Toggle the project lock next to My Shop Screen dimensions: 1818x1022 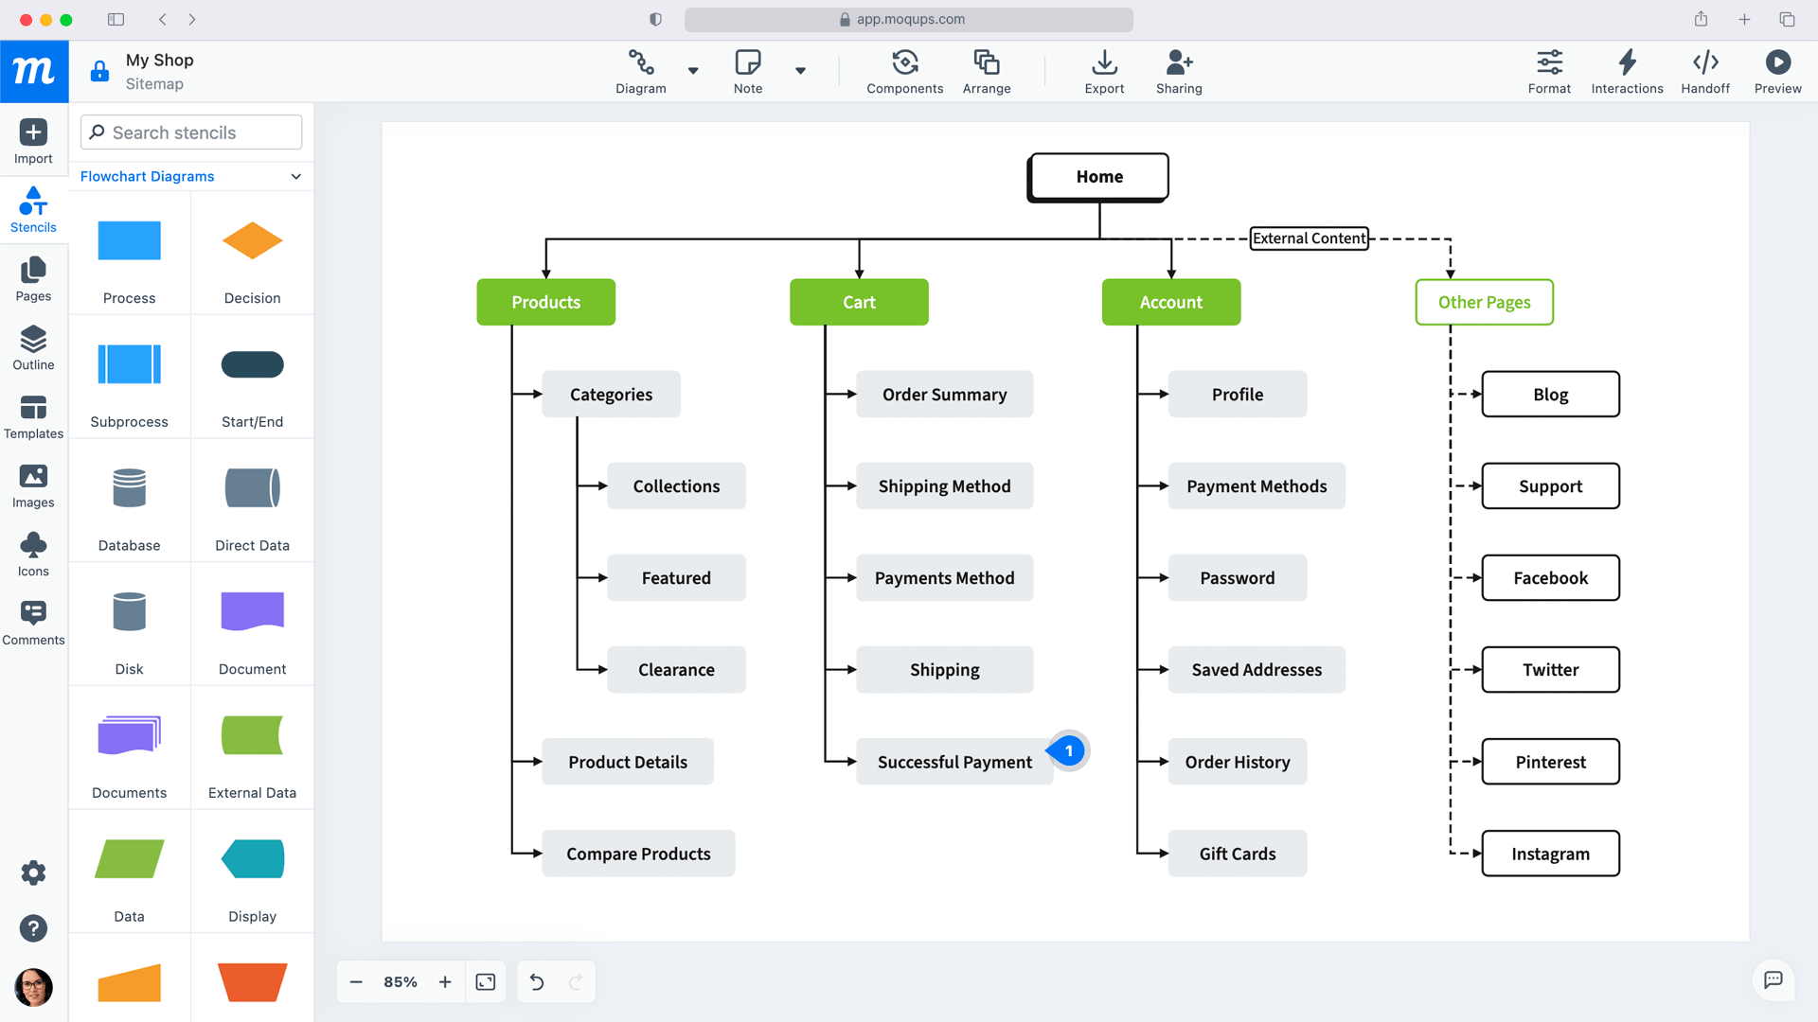tap(100, 71)
